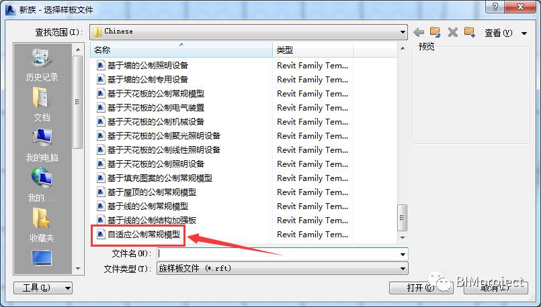Viewport: 541px width, 307px height.
Task: Click into the 文件名 input field
Action: [277, 254]
